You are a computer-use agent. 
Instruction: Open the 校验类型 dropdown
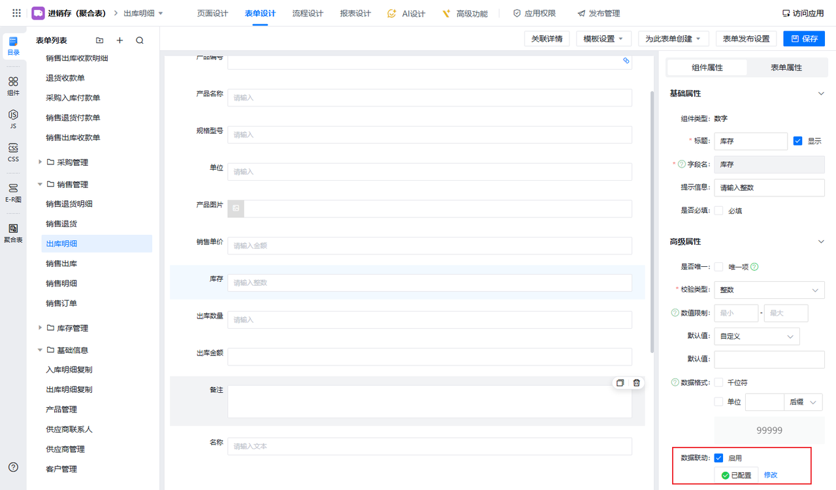pos(769,290)
